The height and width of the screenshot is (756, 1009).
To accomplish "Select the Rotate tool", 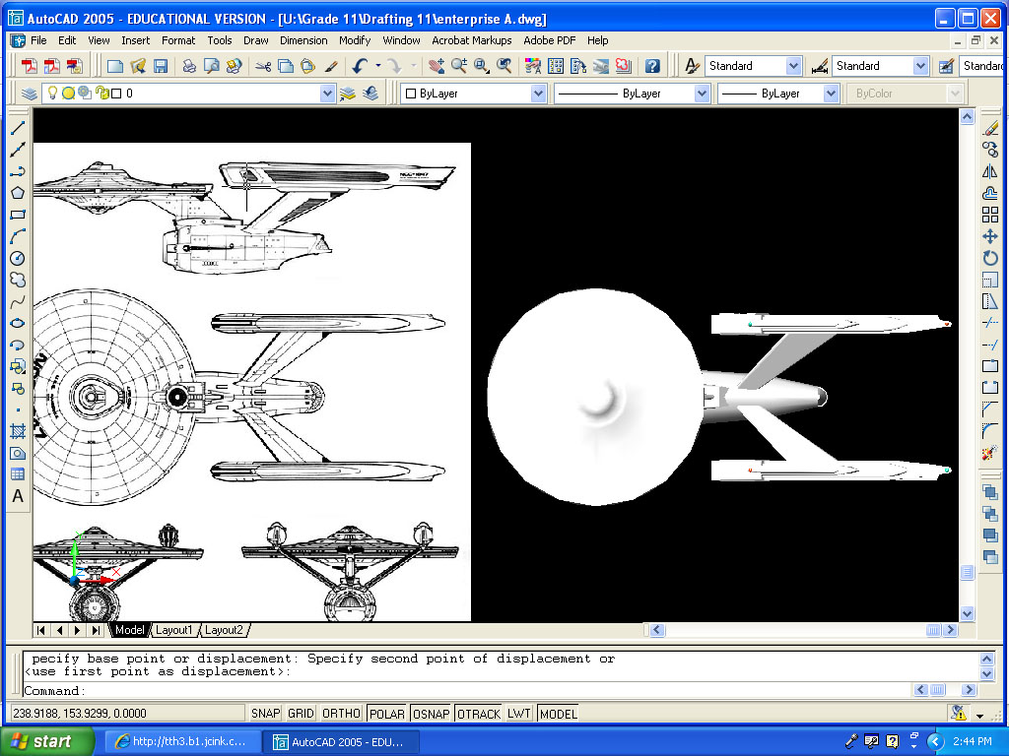I will [x=990, y=259].
